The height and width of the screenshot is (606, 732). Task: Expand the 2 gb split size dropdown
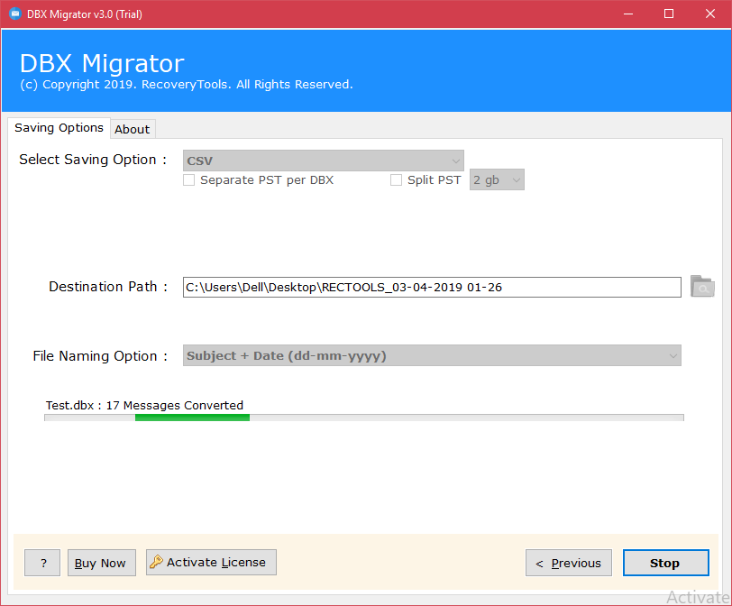point(497,179)
